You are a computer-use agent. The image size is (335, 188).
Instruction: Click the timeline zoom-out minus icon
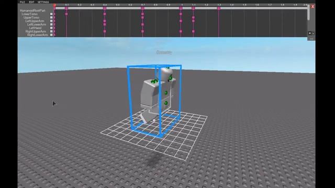313,33
